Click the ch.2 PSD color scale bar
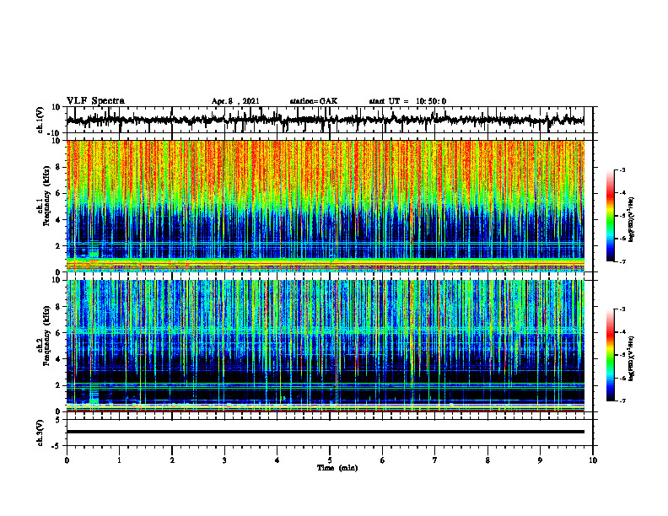Image resolution: width=668 pixels, height=516 pixels. pyautogui.click(x=610, y=355)
